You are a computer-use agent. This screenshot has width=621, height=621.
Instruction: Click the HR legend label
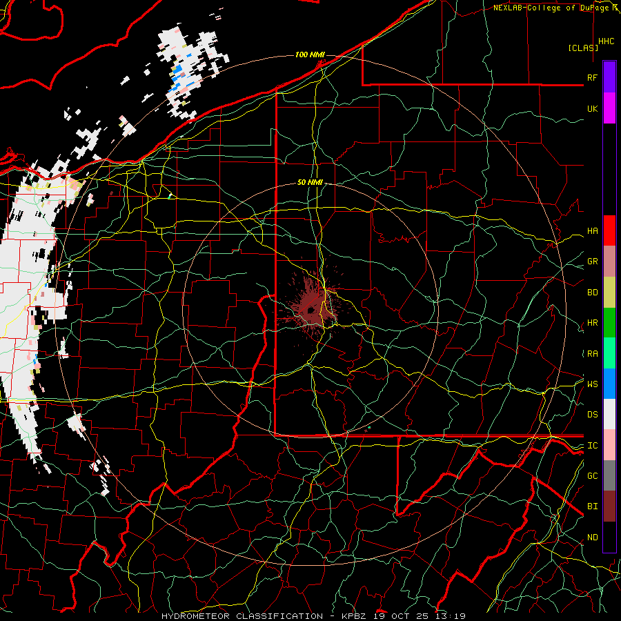pyautogui.click(x=592, y=323)
